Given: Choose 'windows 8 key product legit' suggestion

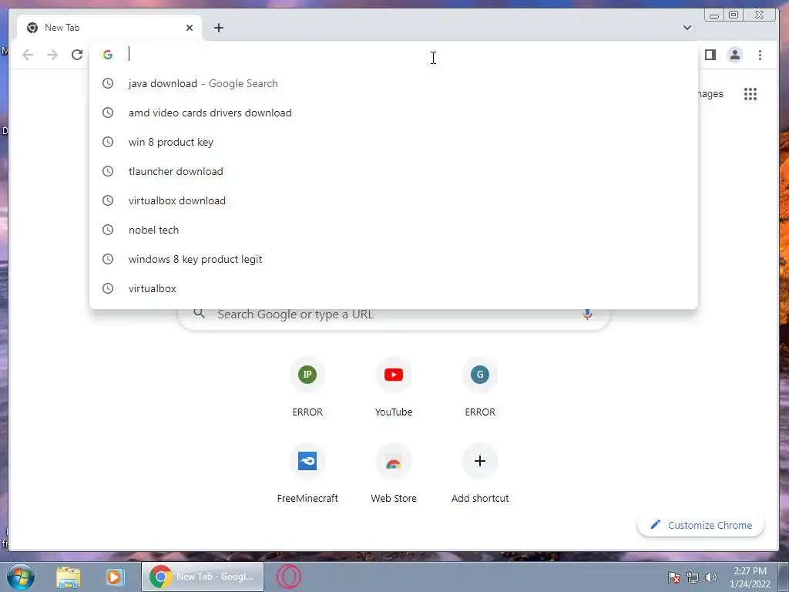Looking at the screenshot, I should 394,259.
